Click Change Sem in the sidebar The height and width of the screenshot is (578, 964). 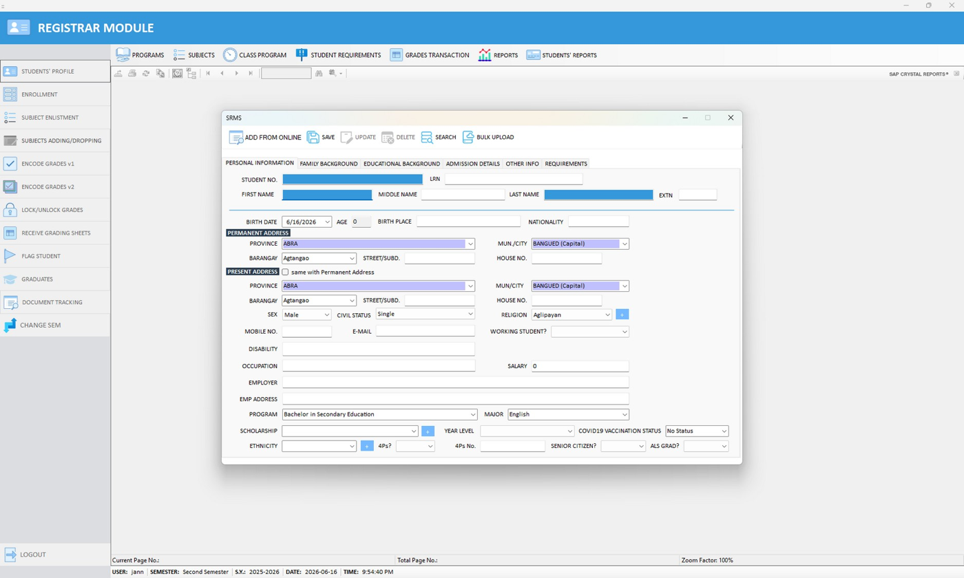[x=55, y=325]
